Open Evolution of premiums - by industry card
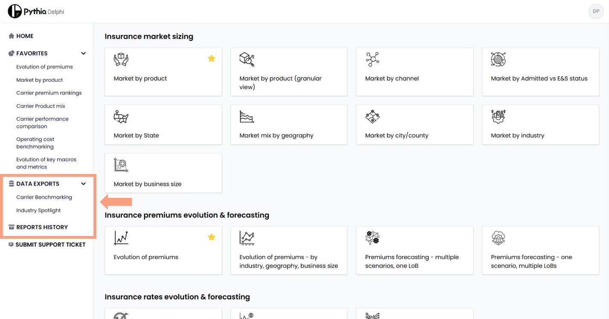The image size is (609, 319). click(x=289, y=250)
